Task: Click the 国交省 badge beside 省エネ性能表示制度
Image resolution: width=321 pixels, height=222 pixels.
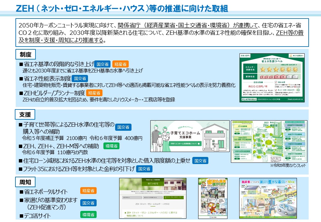Action: (80, 79)
